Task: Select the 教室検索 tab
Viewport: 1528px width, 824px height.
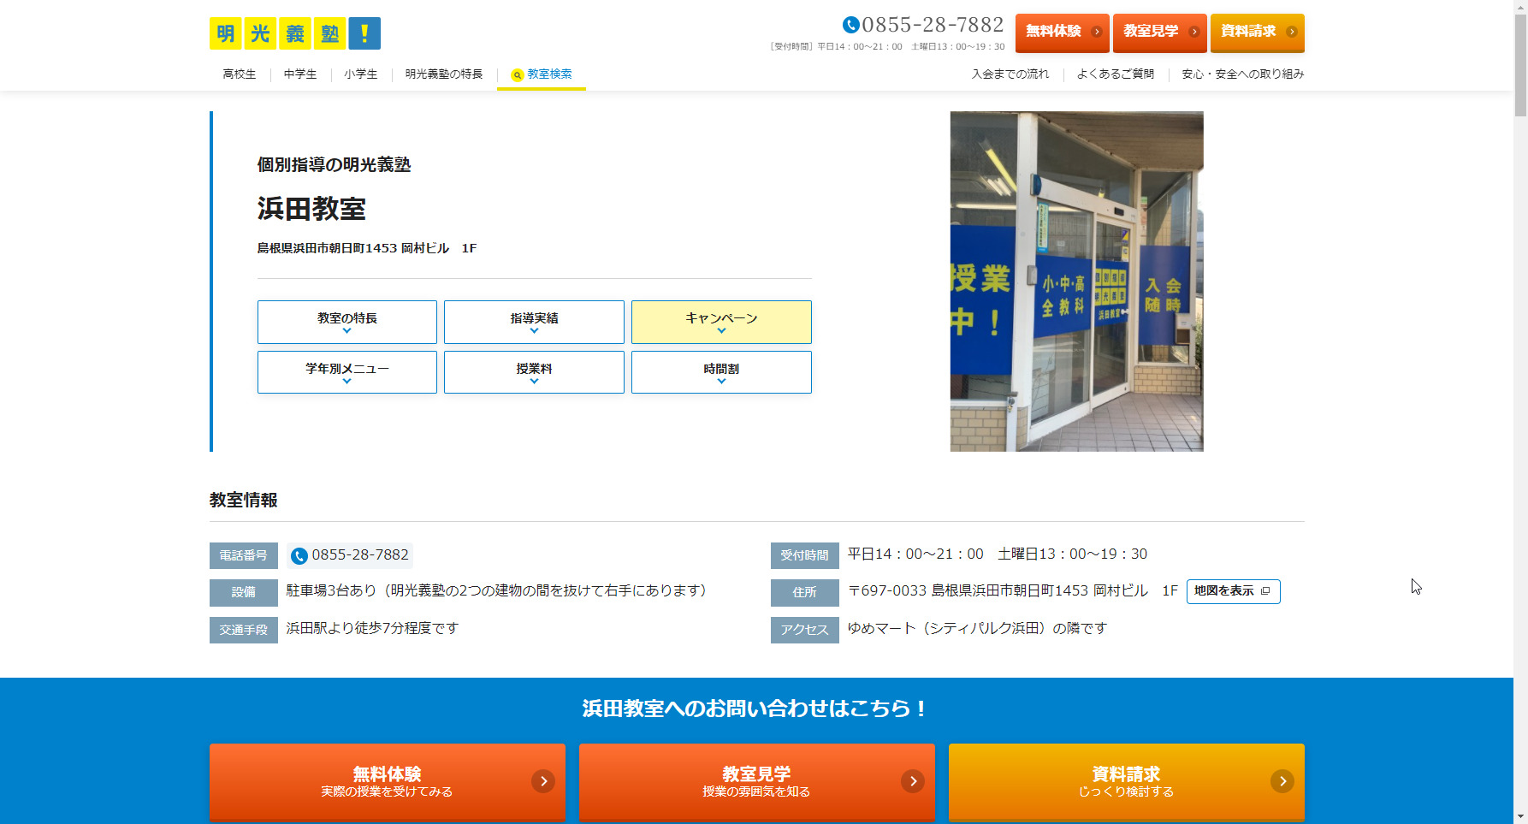Action: 542,74
